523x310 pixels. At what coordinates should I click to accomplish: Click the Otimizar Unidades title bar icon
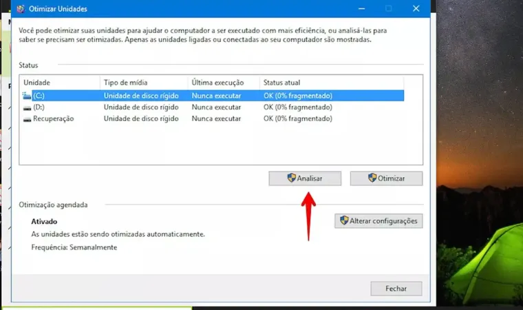coord(21,9)
